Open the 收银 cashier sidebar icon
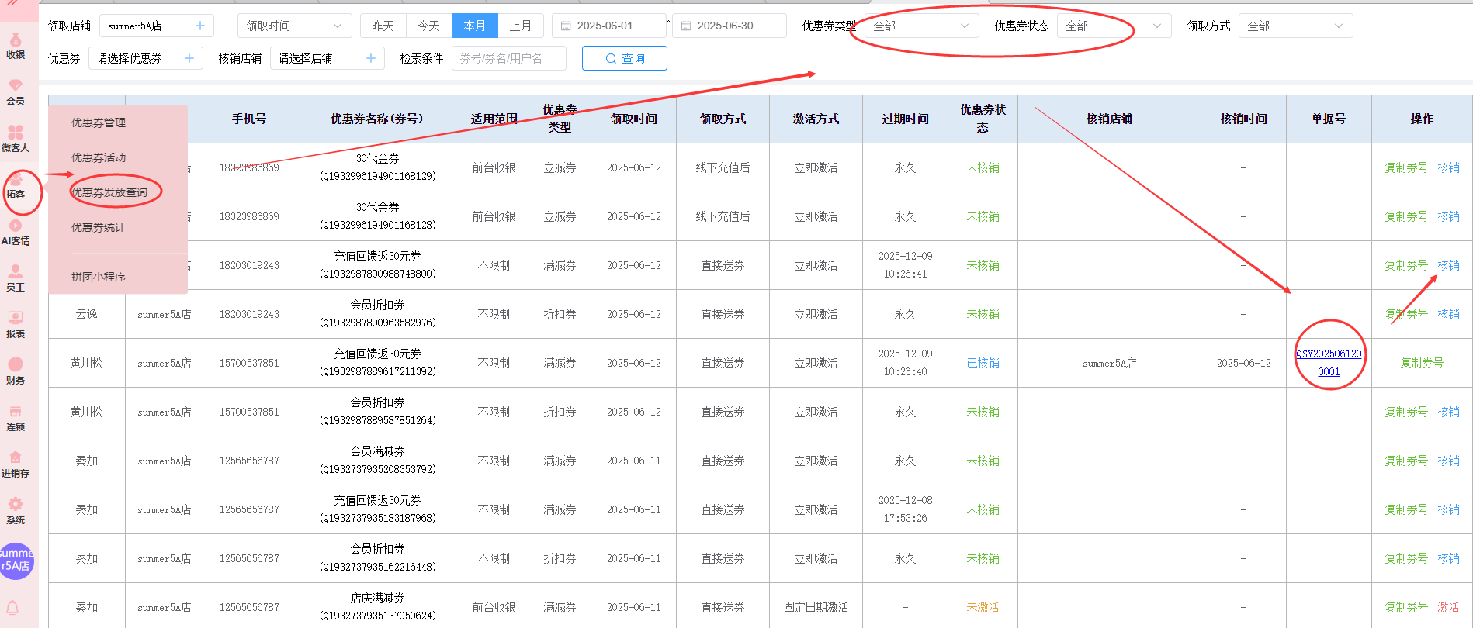Screen dimensions: 1473x628 pos(16,46)
